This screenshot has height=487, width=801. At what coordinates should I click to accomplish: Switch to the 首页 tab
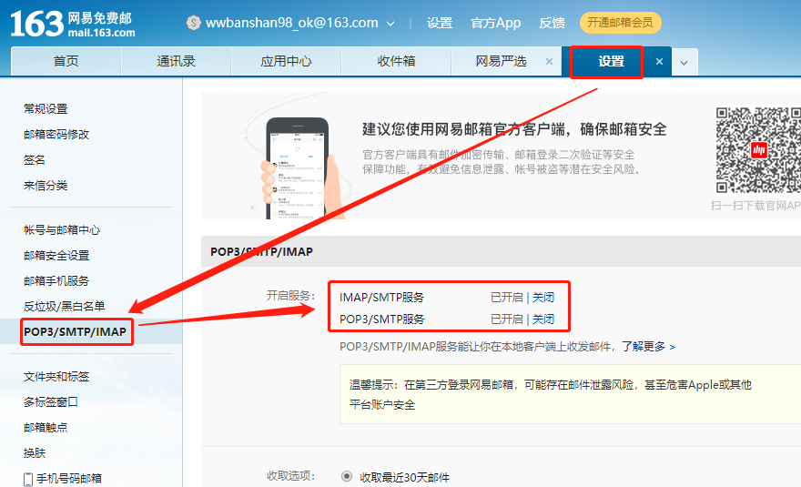point(66,61)
